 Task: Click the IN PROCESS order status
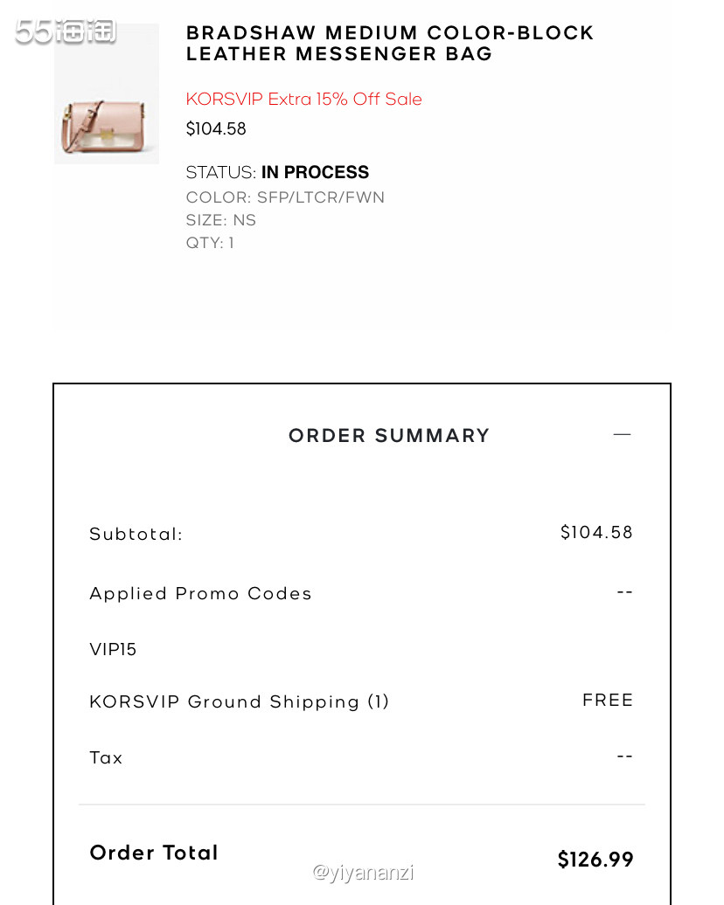coord(315,172)
